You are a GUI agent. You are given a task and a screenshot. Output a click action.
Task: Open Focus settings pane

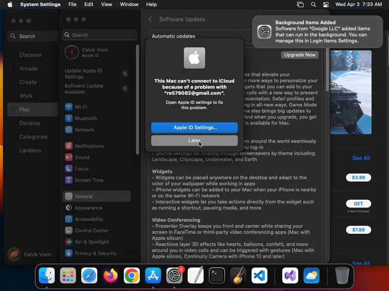pyautogui.click(x=96, y=169)
